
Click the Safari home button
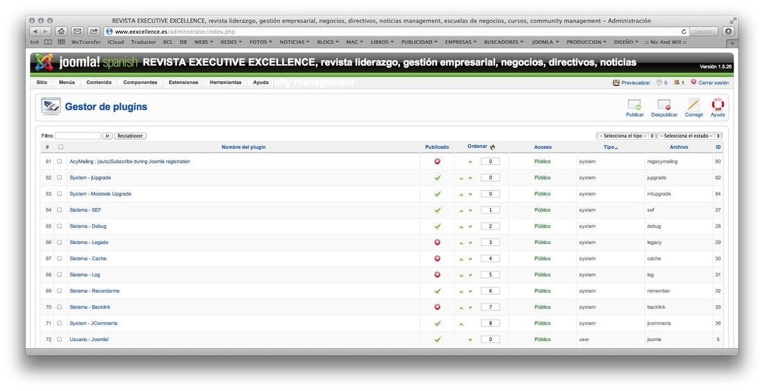[61, 32]
